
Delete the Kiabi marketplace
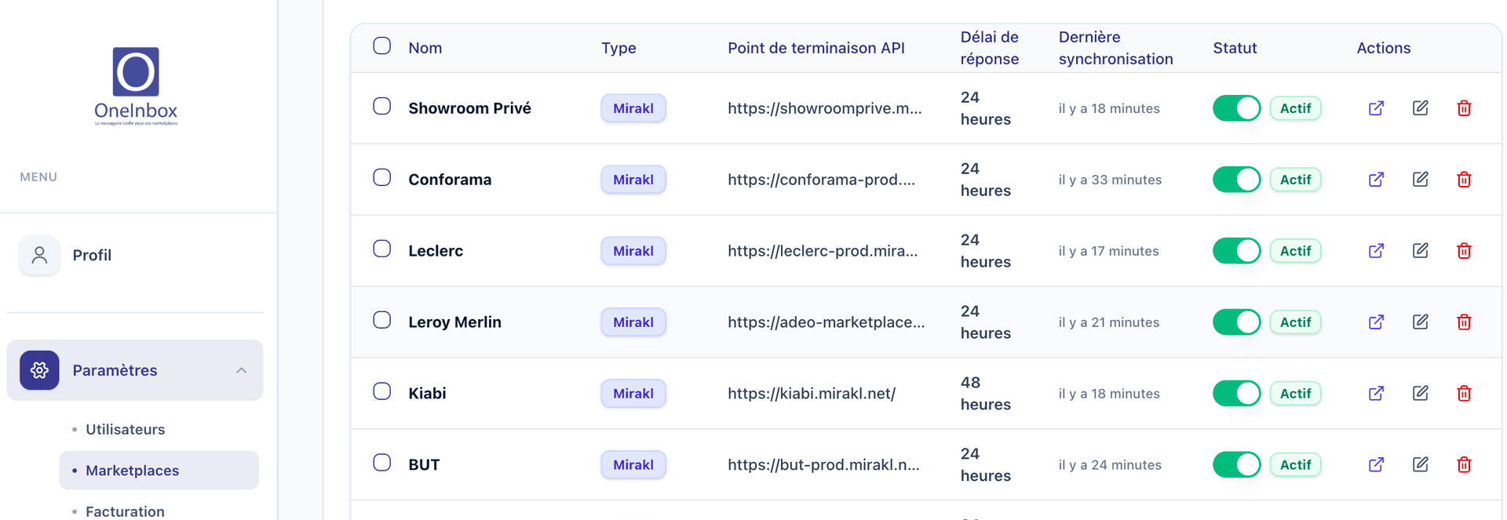(1464, 394)
